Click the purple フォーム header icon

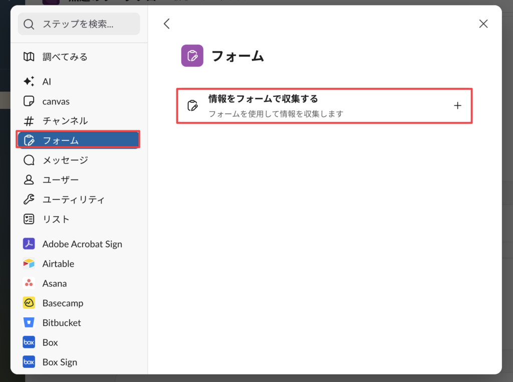point(192,56)
